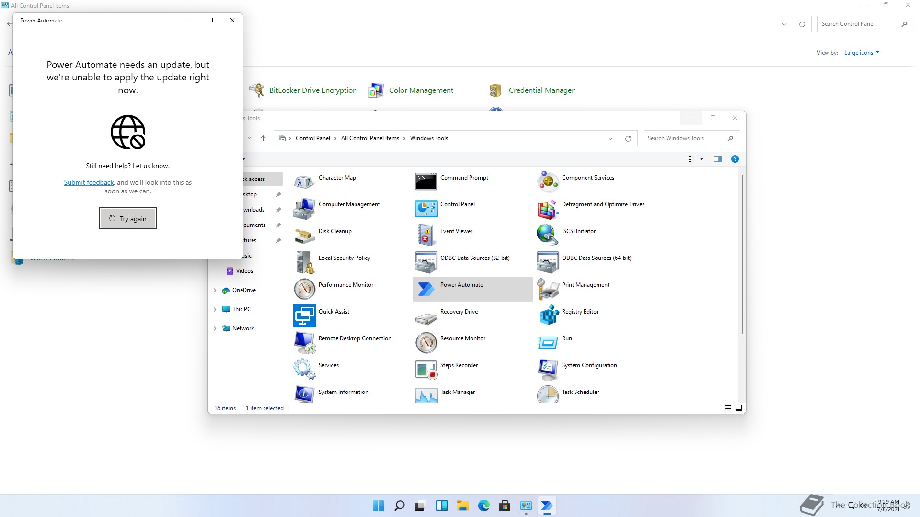
Task: Click Control Panel in the breadcrumb
Action: [312, 138]
